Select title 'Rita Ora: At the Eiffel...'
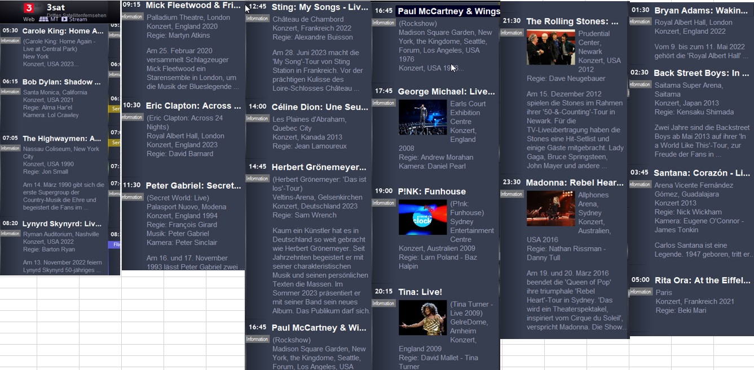Viewport: 754px width, 370px height. click(x=703, y=280)
